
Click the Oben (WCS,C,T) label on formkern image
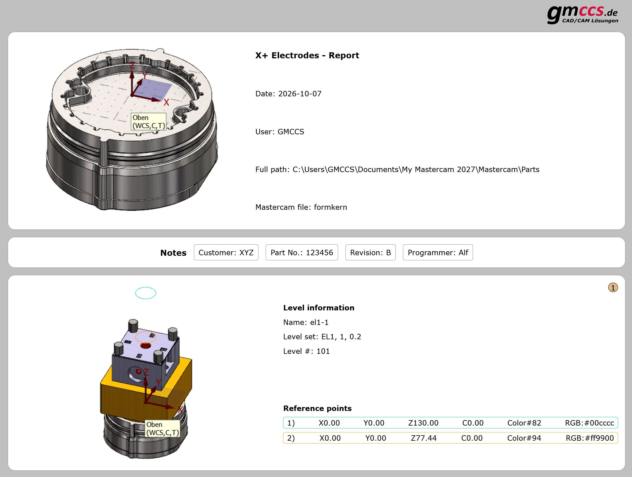(149, 121)
